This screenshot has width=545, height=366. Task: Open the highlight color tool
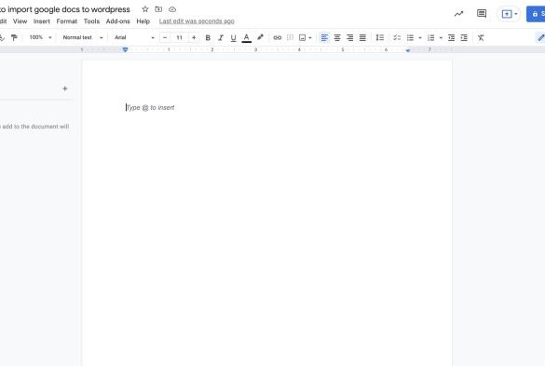260,37
